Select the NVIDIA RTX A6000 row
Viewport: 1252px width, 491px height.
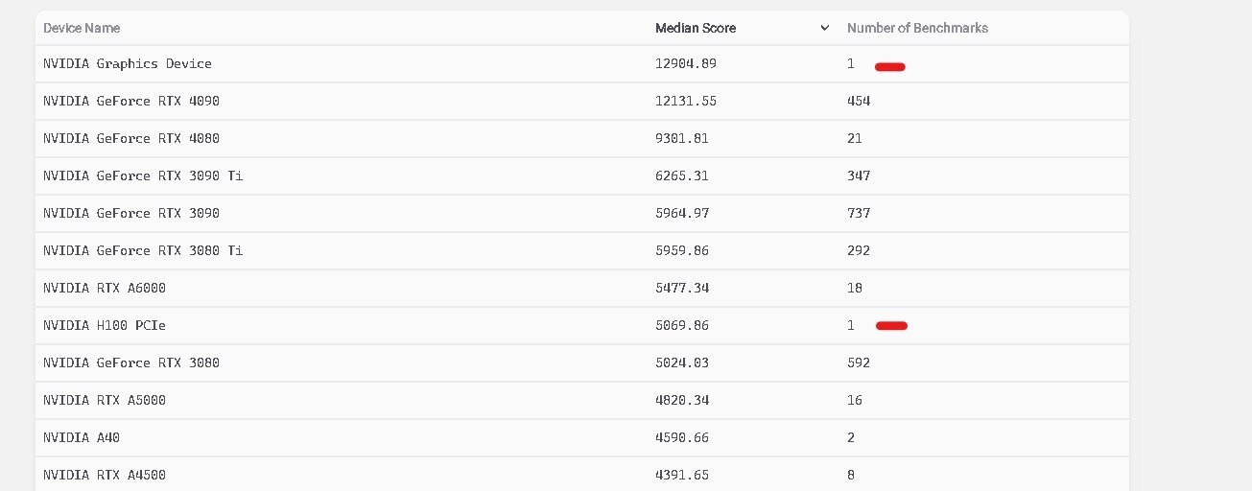point(581,289)
